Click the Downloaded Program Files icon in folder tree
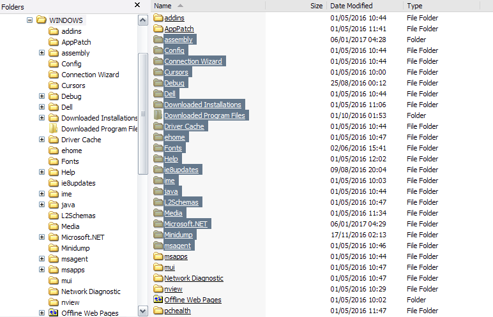Viewport: 493px width, 317px height. pos(54,128)
